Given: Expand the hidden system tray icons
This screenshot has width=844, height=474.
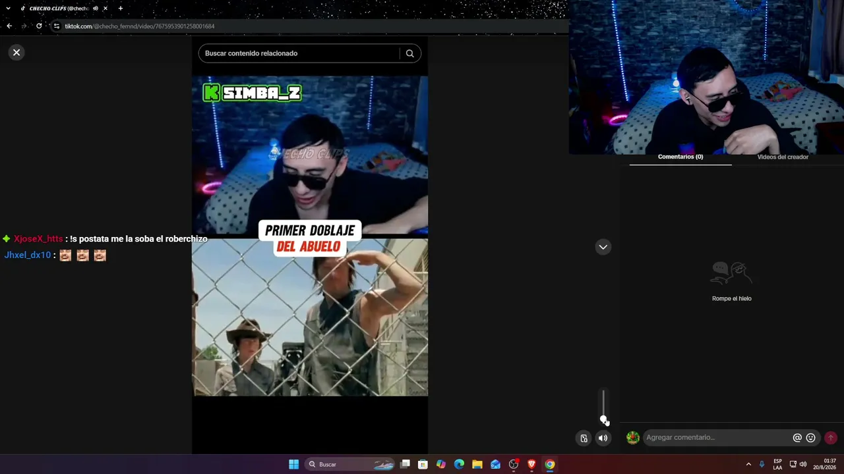Looking at the screenshot, I should click(748, 464).
